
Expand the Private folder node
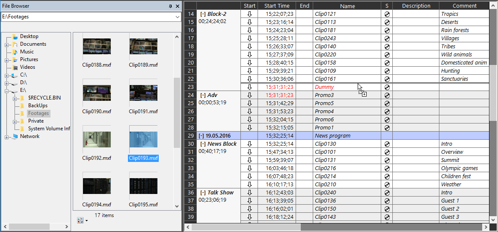tap(15, 121)
